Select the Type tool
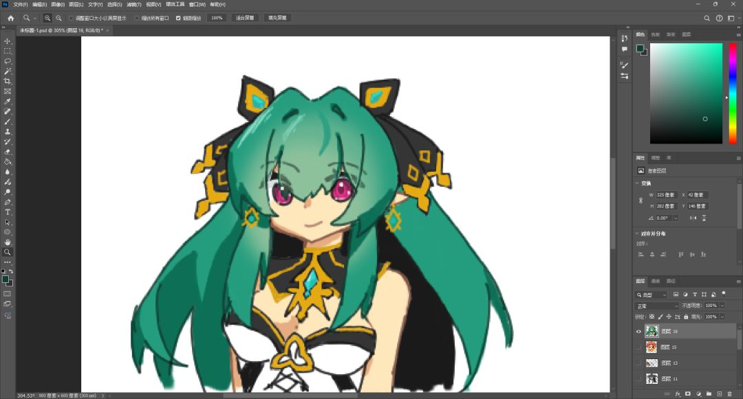 pos(7,212)
